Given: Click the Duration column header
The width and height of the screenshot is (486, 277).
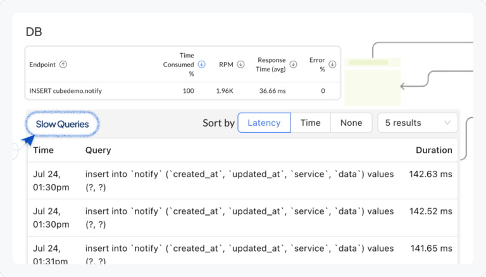Looking at the screenshot, I should (x=433, y=151).
